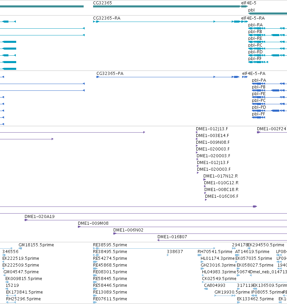Viewport: 287px width, 304px height.
Task: Click the CA804993 EST label
Action: coord(215,285)
